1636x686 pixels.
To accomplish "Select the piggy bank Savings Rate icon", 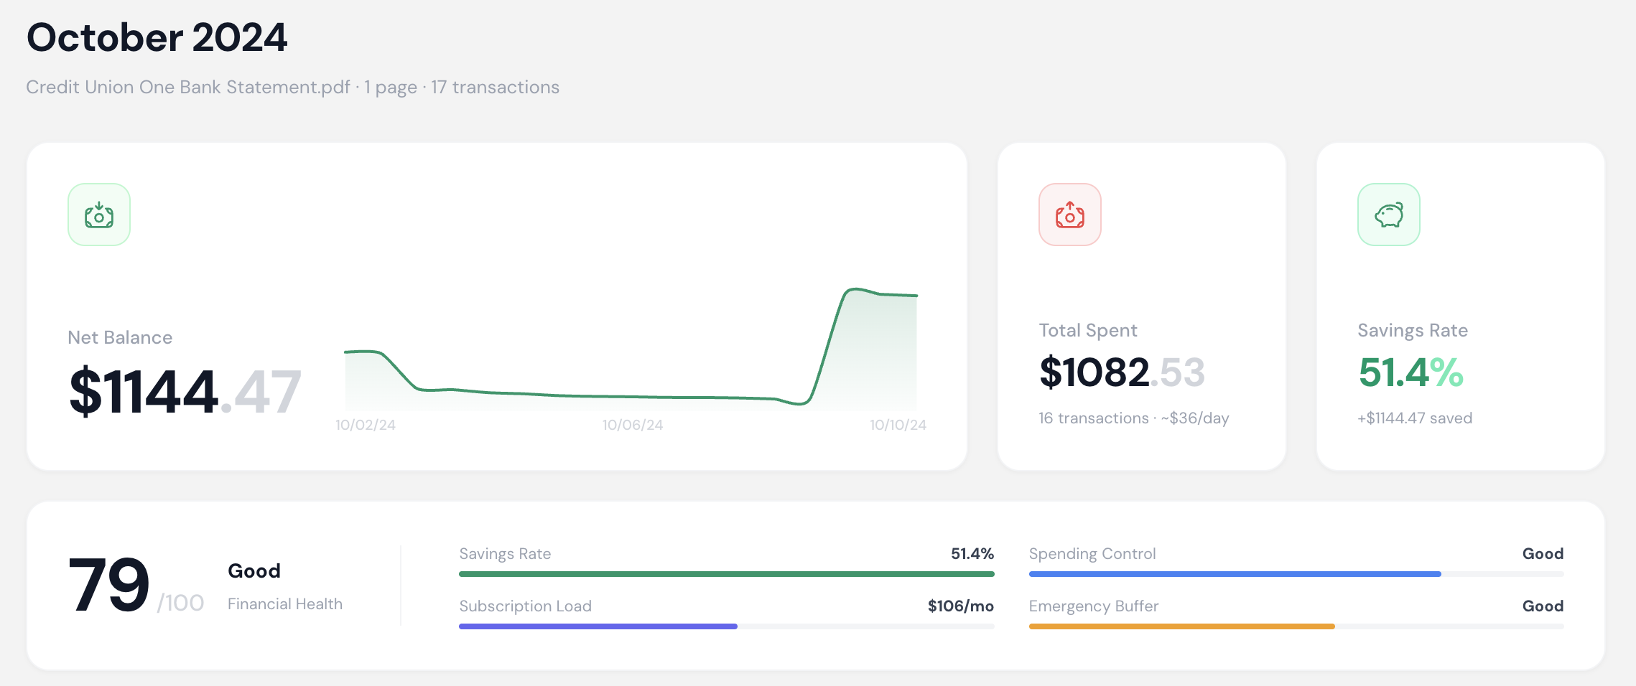I will pos(1388,214).
